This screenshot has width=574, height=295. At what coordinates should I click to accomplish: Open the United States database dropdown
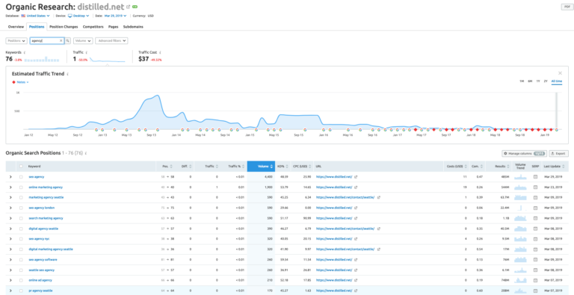36,16
